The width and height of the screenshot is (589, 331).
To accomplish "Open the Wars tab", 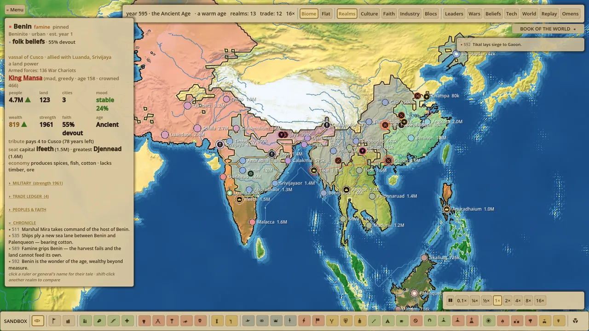I will (474, 14).
